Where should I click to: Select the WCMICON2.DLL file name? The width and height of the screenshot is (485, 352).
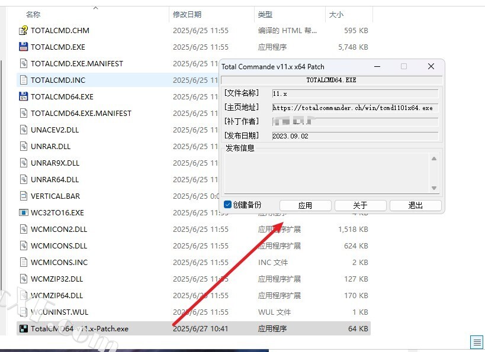tap(59, 230)
